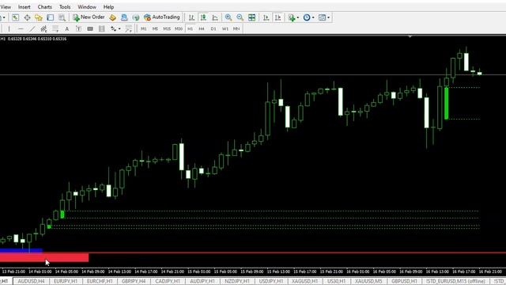Select the equidistant channel tool
The width and height of the screenshot is (506, 285).
point(43,28)
